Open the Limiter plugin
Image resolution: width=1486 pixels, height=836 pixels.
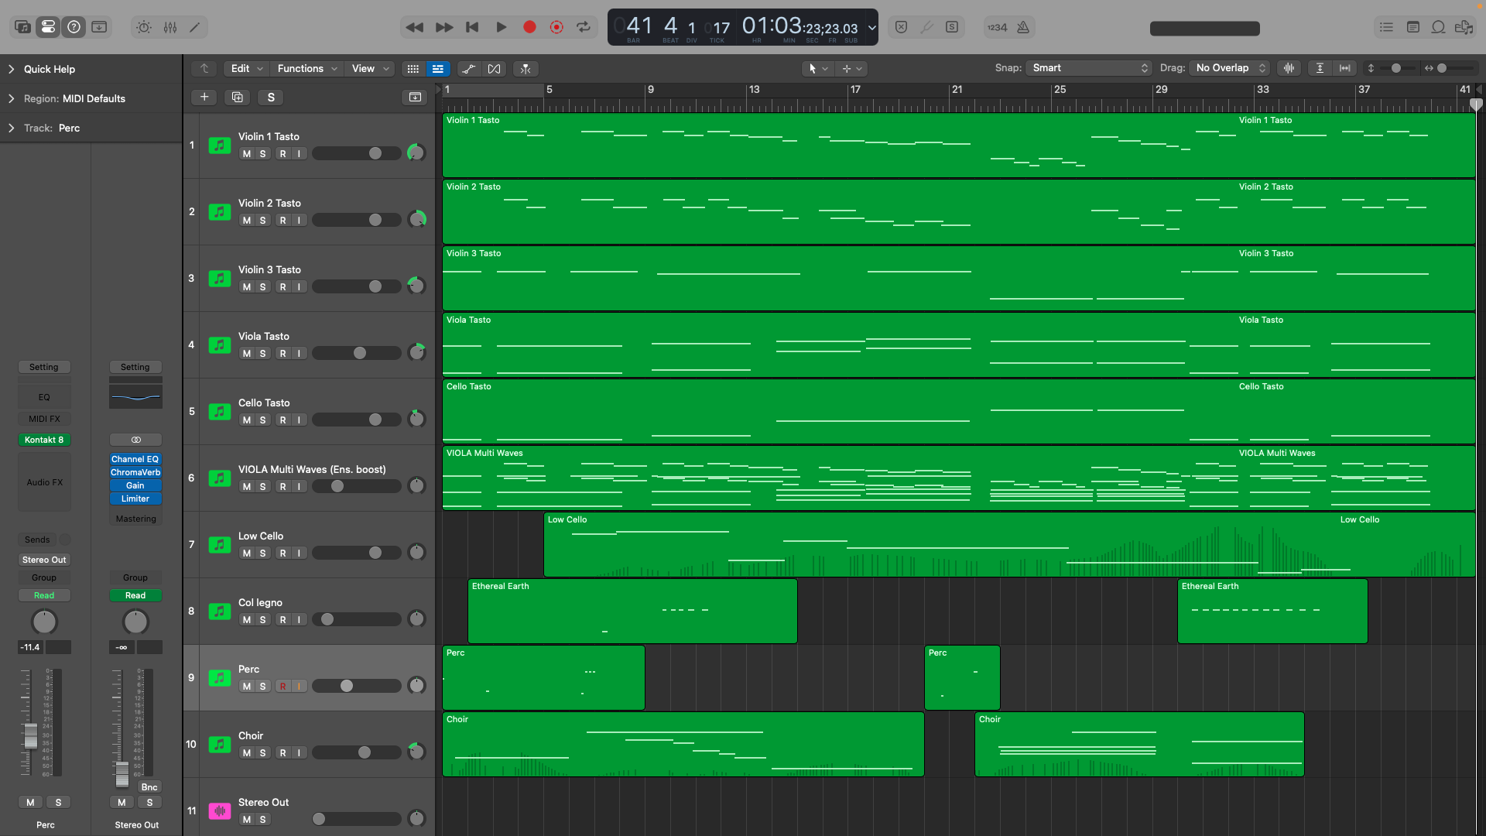[135, 499]
